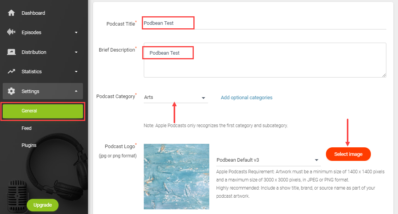
Task: Click the Episodes waveform icon
Action: coord(11,32)
